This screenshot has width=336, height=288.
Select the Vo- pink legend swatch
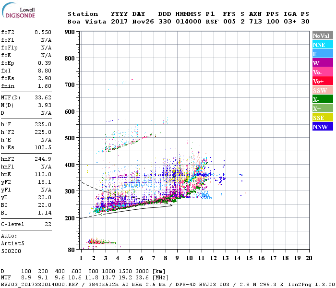(323, 72)
